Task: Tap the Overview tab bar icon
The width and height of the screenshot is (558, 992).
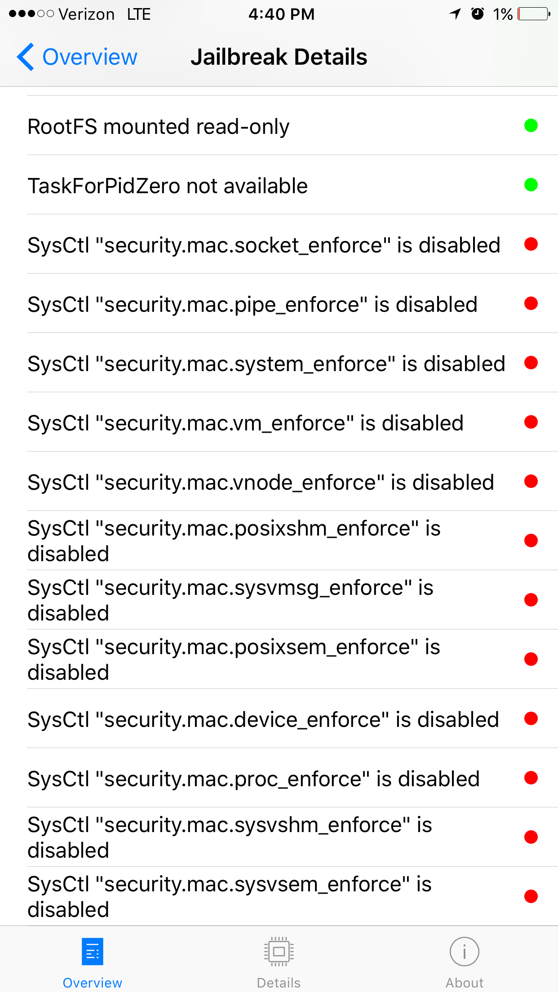Action: point(93,952)
